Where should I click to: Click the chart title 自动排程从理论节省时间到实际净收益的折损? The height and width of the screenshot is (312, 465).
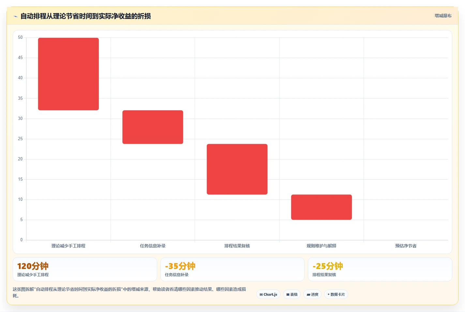click(85, 16)
